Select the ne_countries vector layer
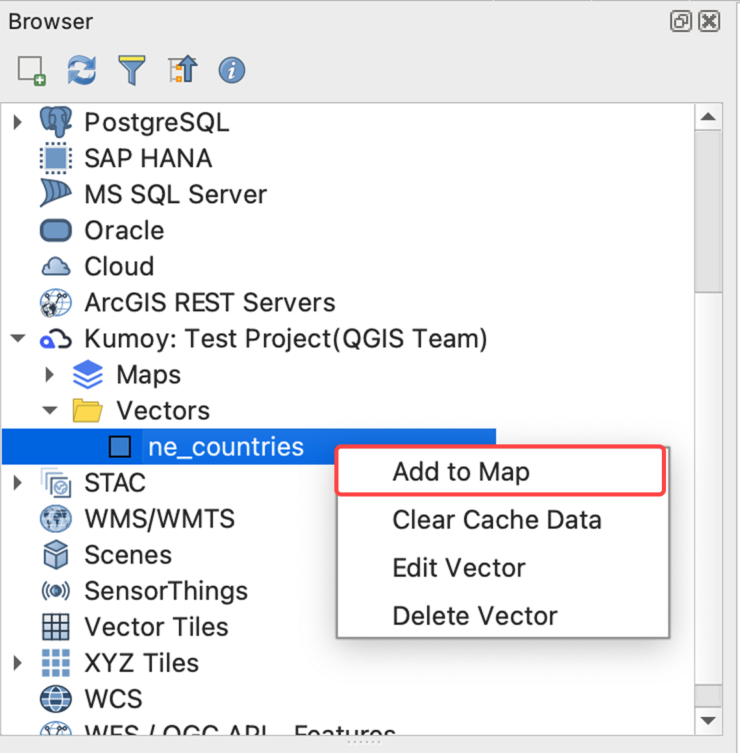 tap(225, 447)
